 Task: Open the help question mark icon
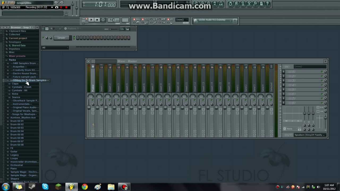point(267,4)
